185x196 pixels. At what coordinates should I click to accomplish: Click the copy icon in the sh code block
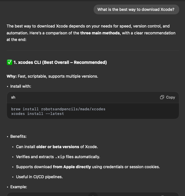pos(162,97)
